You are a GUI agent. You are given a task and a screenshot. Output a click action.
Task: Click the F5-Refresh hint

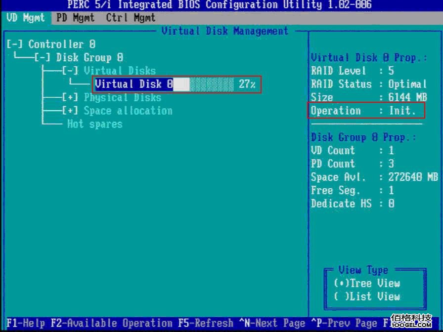[x=206, y=323]
